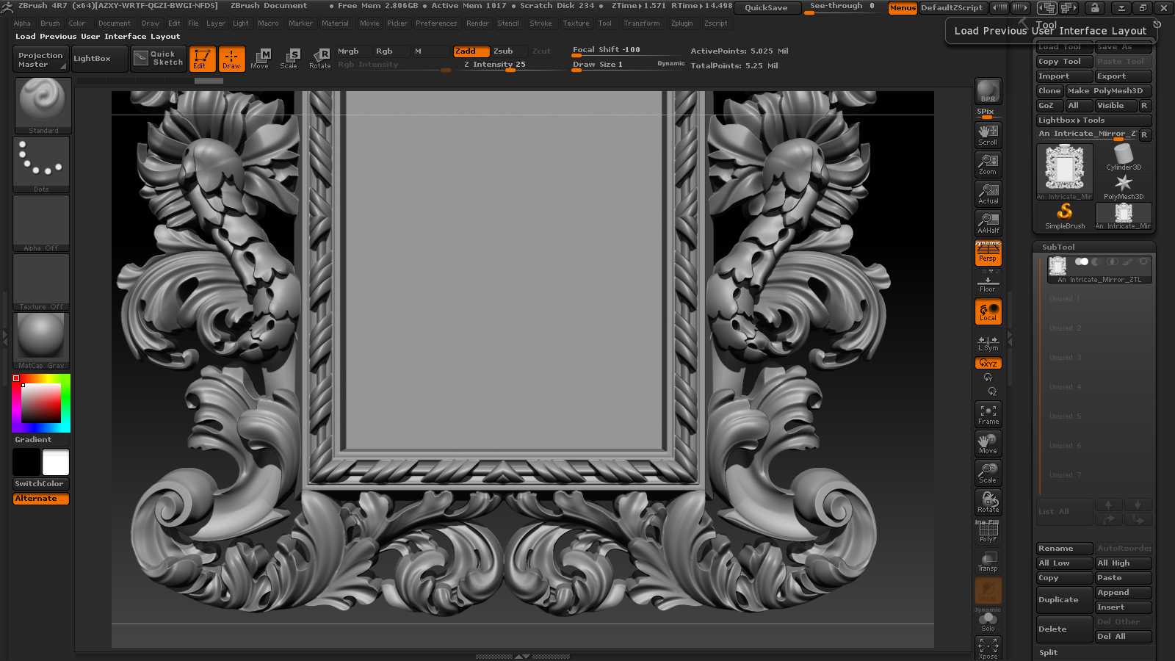Open the Preferences menu
The width and height of the screenshot is (1175, 661).
(435, 24)
